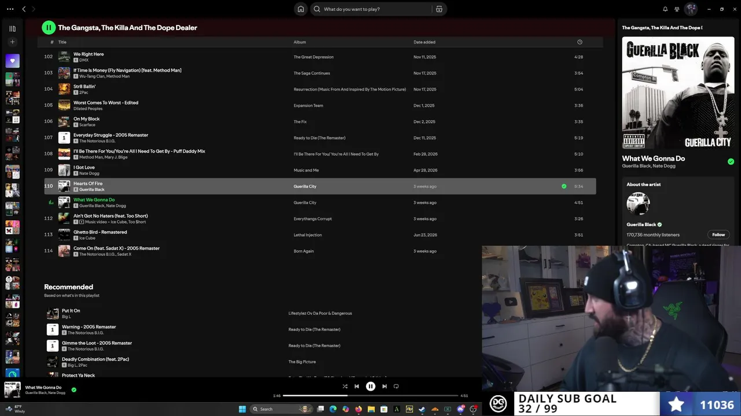Open the user profile avatar menu
Image resolution: width=741 pixels, height=416 pixels.
coord(691,9)
